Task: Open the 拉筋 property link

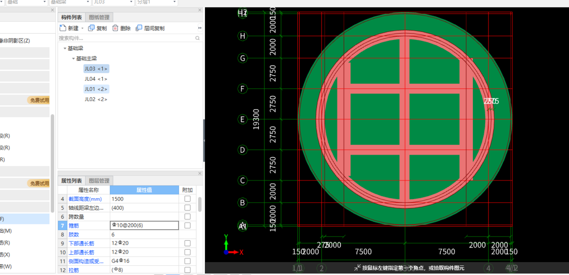Action: pos(74,270)
